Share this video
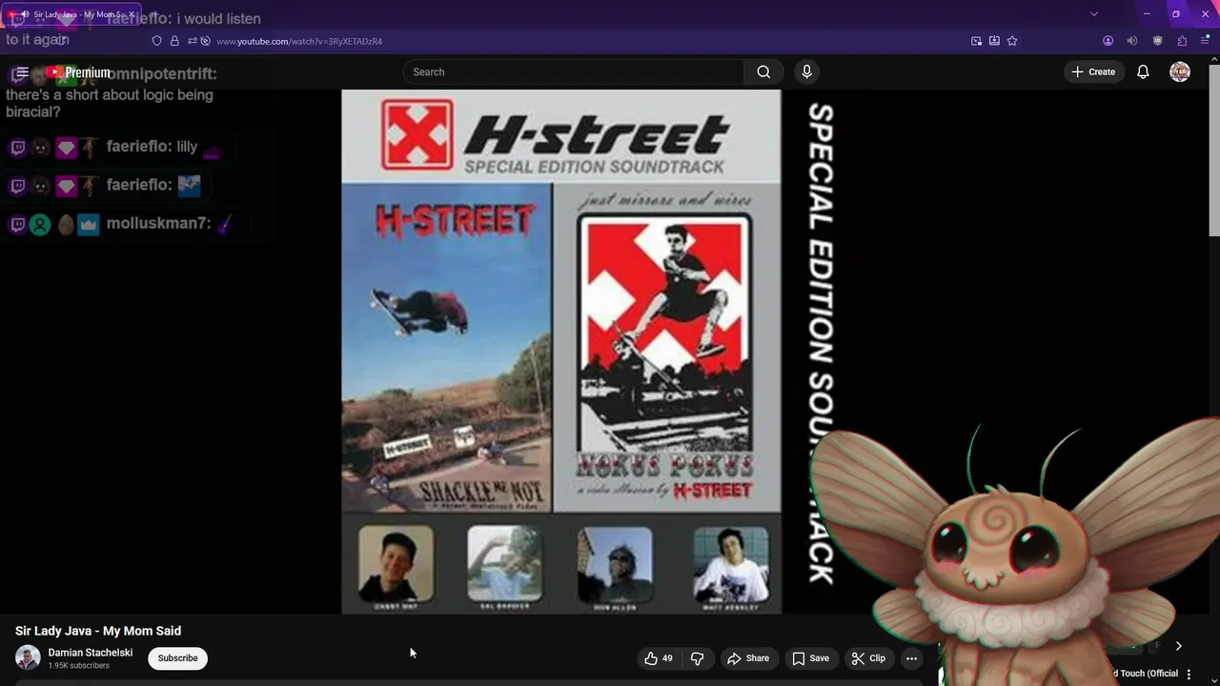The image size is (1220, 686). (748, 658)
